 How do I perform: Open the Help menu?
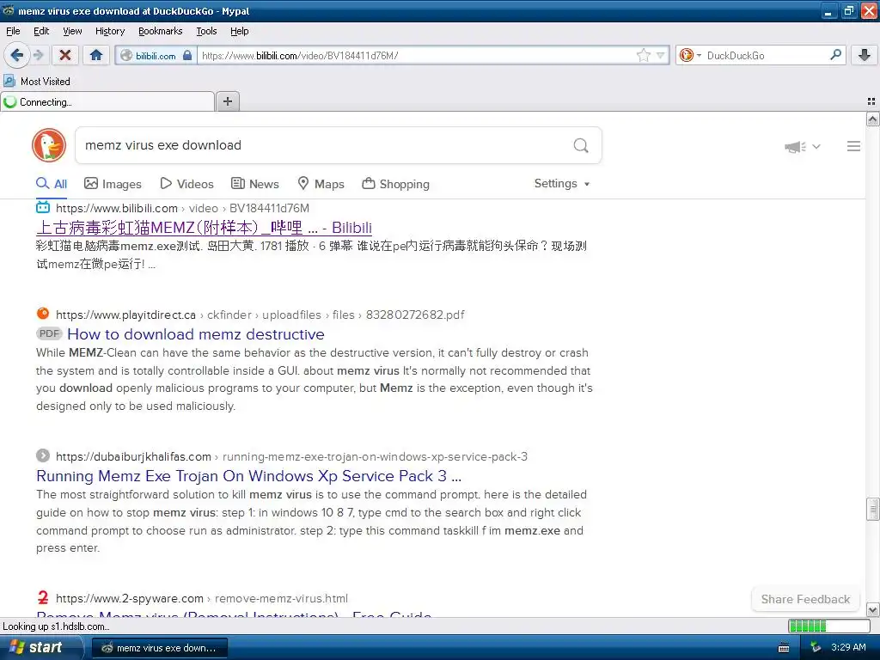click(239, 31)
